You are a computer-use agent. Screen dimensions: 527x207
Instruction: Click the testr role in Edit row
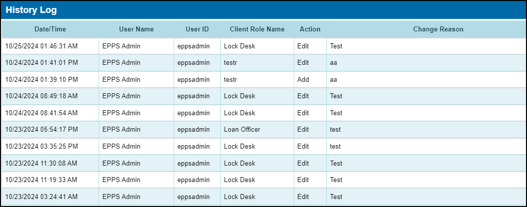[x=230, y=63]
